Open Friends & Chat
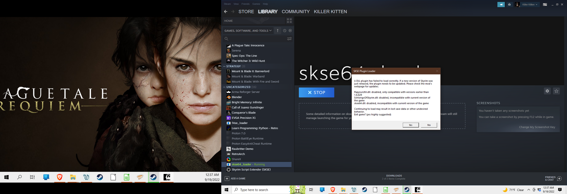Image resolution: width=567 pixels, height=194 pixels. point(553,178)
